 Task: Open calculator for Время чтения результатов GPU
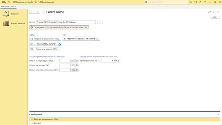77,70
